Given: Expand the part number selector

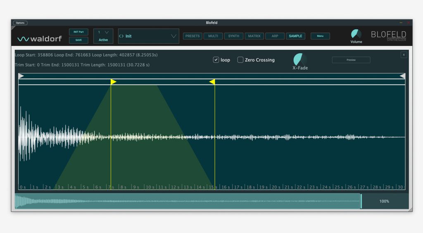Looking at the screenshot, I should click(107, 32).
